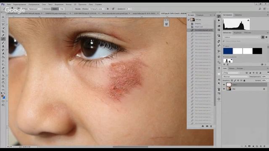Click the black color swatch in Libraries
This screenshot has width=269, height=151.
coord(257,51)
